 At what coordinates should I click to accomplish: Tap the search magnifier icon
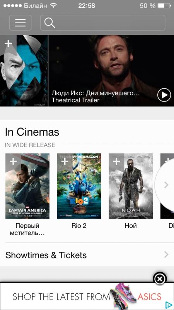point(49,23)
